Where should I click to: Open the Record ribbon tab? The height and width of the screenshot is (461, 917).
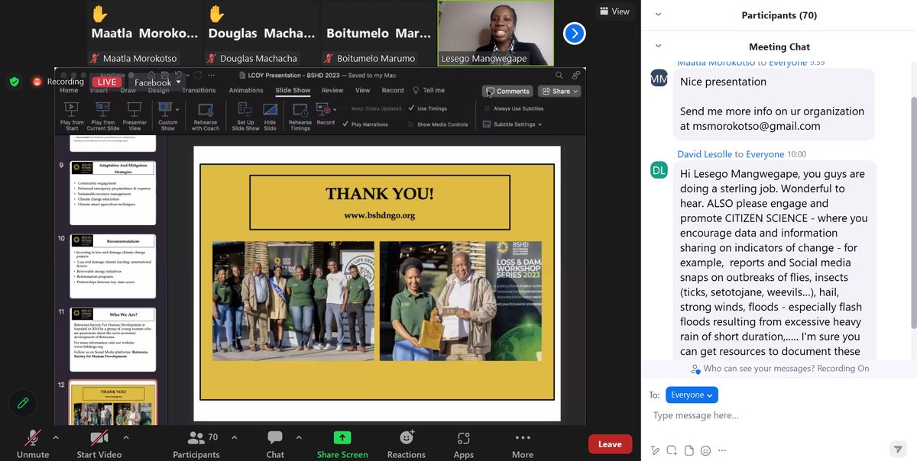coord(393,90)
